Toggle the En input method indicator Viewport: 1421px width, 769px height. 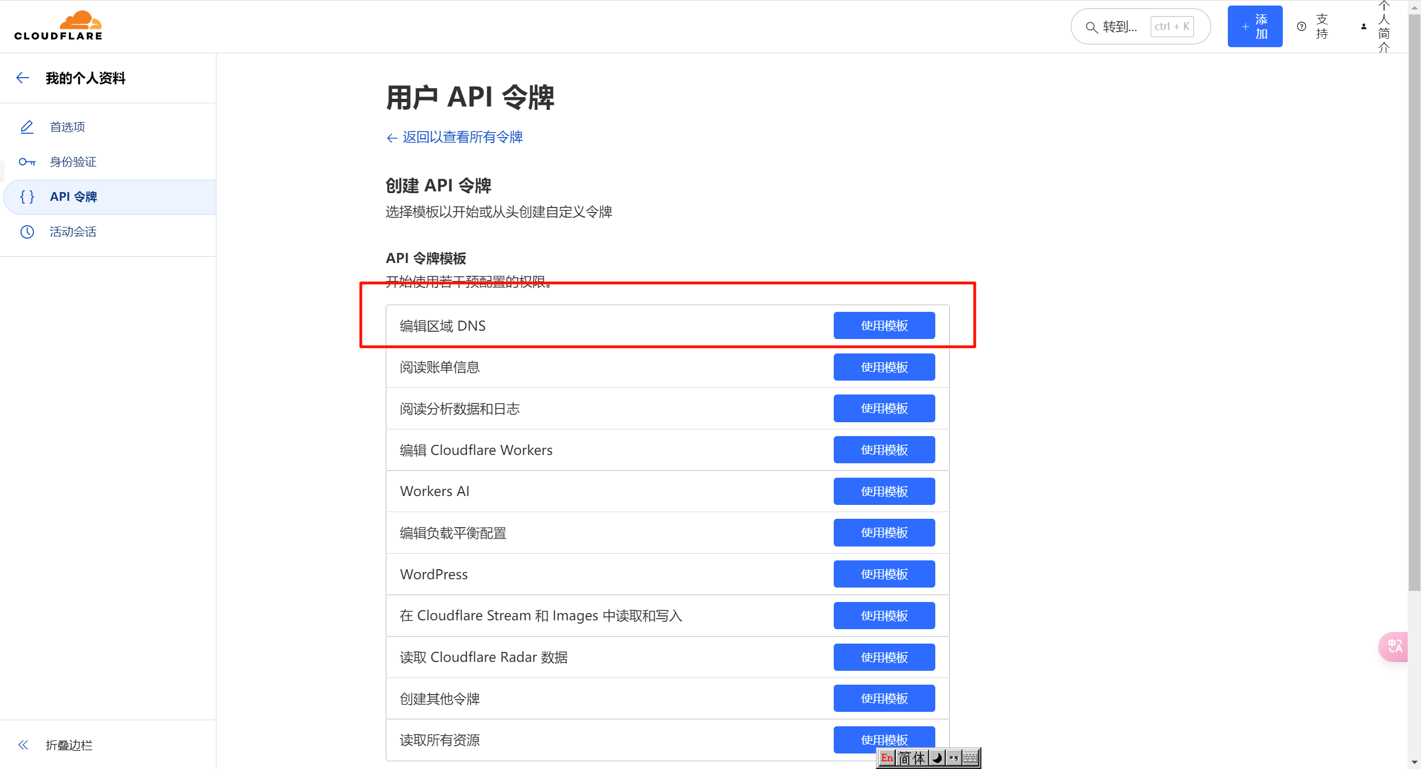pyautogui.click(x=886, y=758)
